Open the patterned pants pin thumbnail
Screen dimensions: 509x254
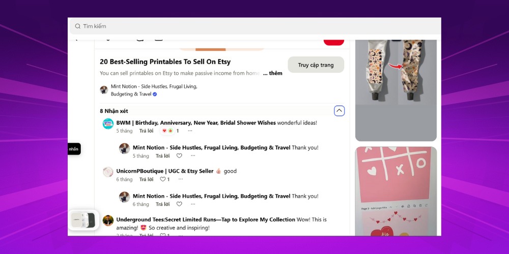coord(395,90)
